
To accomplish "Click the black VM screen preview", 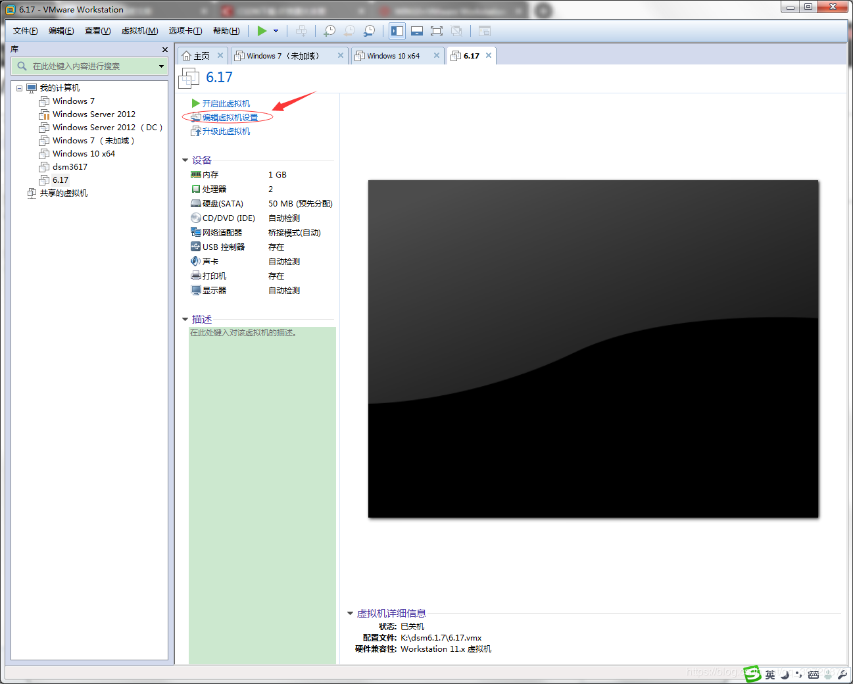I will pyautogui.click(x=593, y=349).
